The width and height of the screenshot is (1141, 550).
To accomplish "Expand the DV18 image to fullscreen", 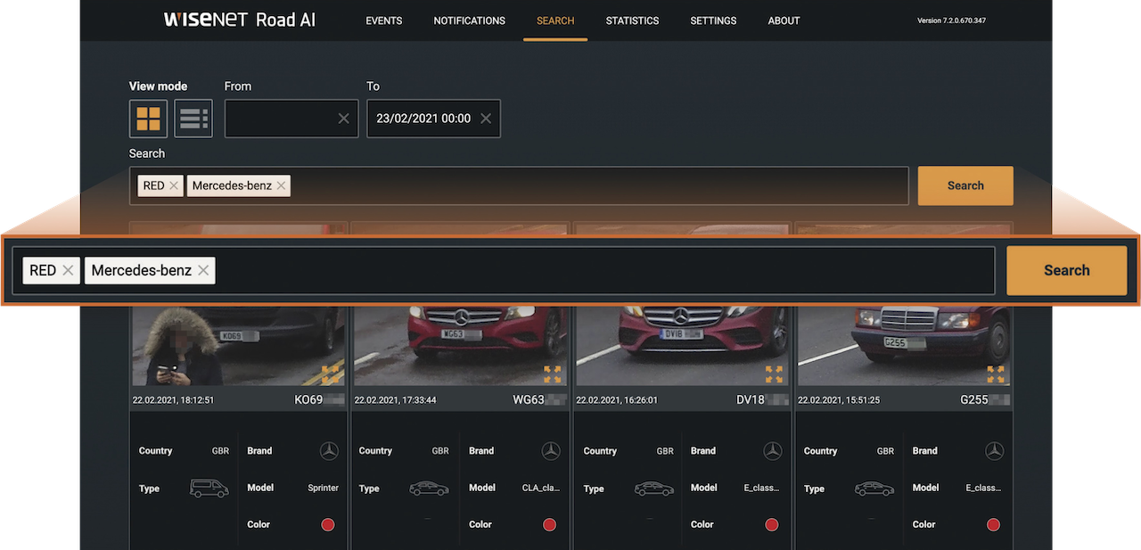I will (774, 374).
